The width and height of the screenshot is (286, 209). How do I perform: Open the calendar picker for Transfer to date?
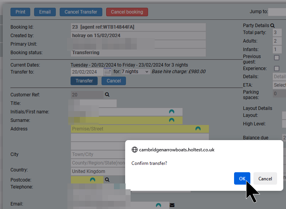click(107, 72)
